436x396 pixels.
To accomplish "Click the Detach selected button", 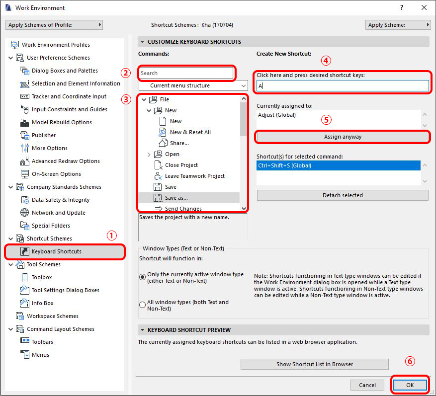I will [343, 195].
